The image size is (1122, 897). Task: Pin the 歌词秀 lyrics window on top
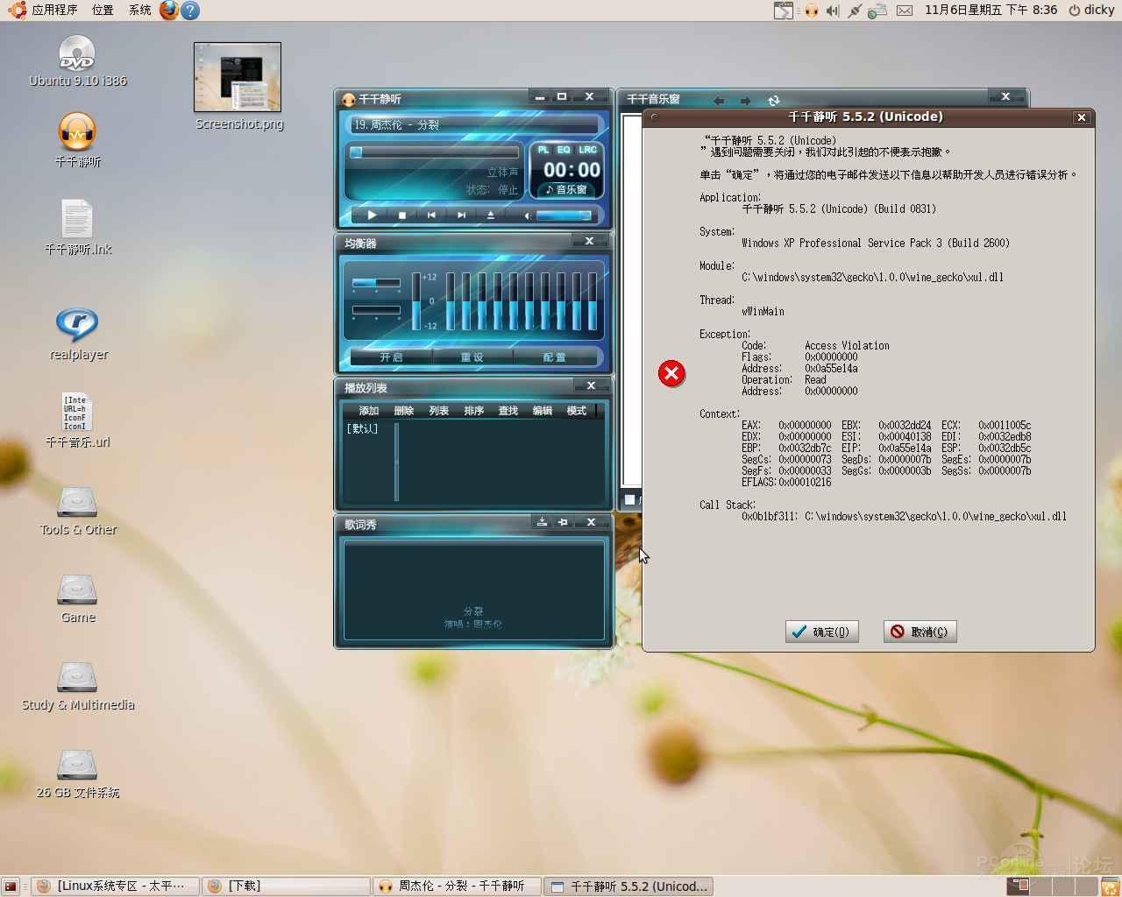564,522
